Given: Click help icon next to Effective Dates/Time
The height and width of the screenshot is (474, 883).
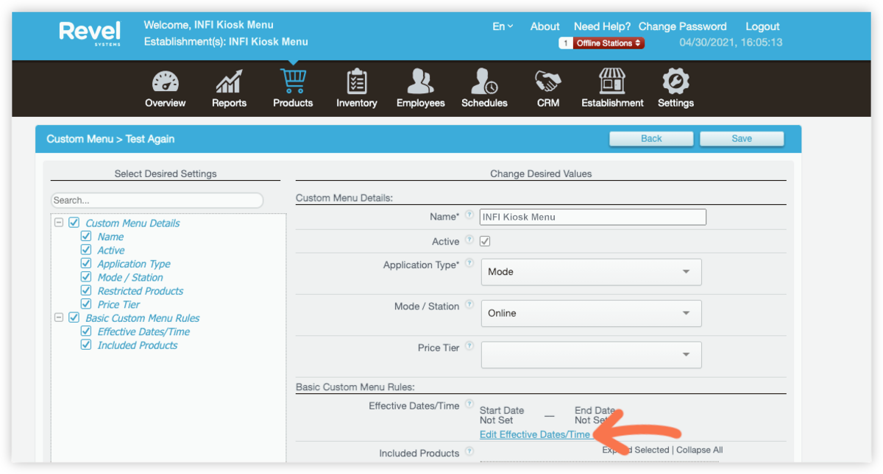Looking at the screenshot, I should (469, 404).
